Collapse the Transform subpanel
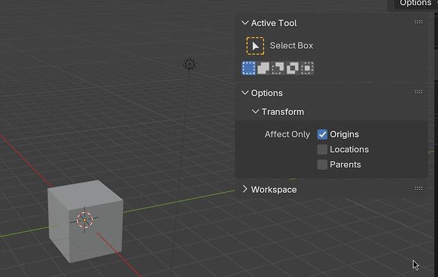438x277 pixels. (x=255, y=112)
